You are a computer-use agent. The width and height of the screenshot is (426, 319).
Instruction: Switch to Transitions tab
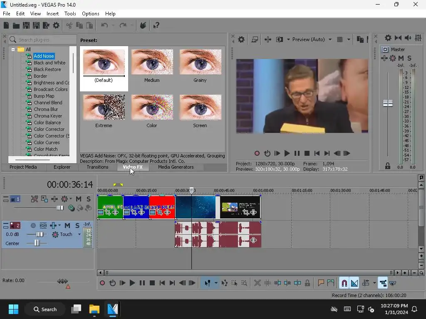(x=97, y=167)
